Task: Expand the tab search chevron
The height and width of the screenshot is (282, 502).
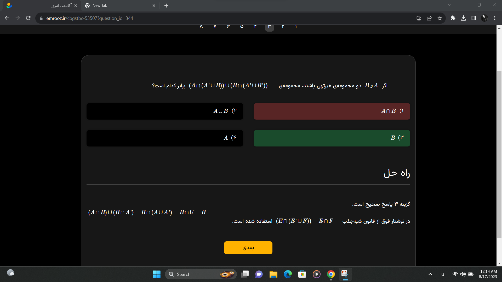Action: coord(449,5)
